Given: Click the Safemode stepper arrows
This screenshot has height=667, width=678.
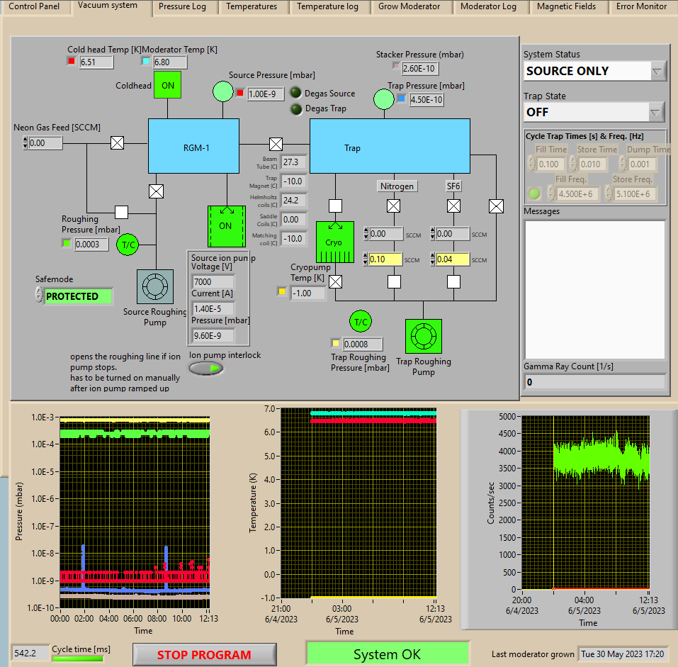Looking at the screenshot, I should [39, 296].
